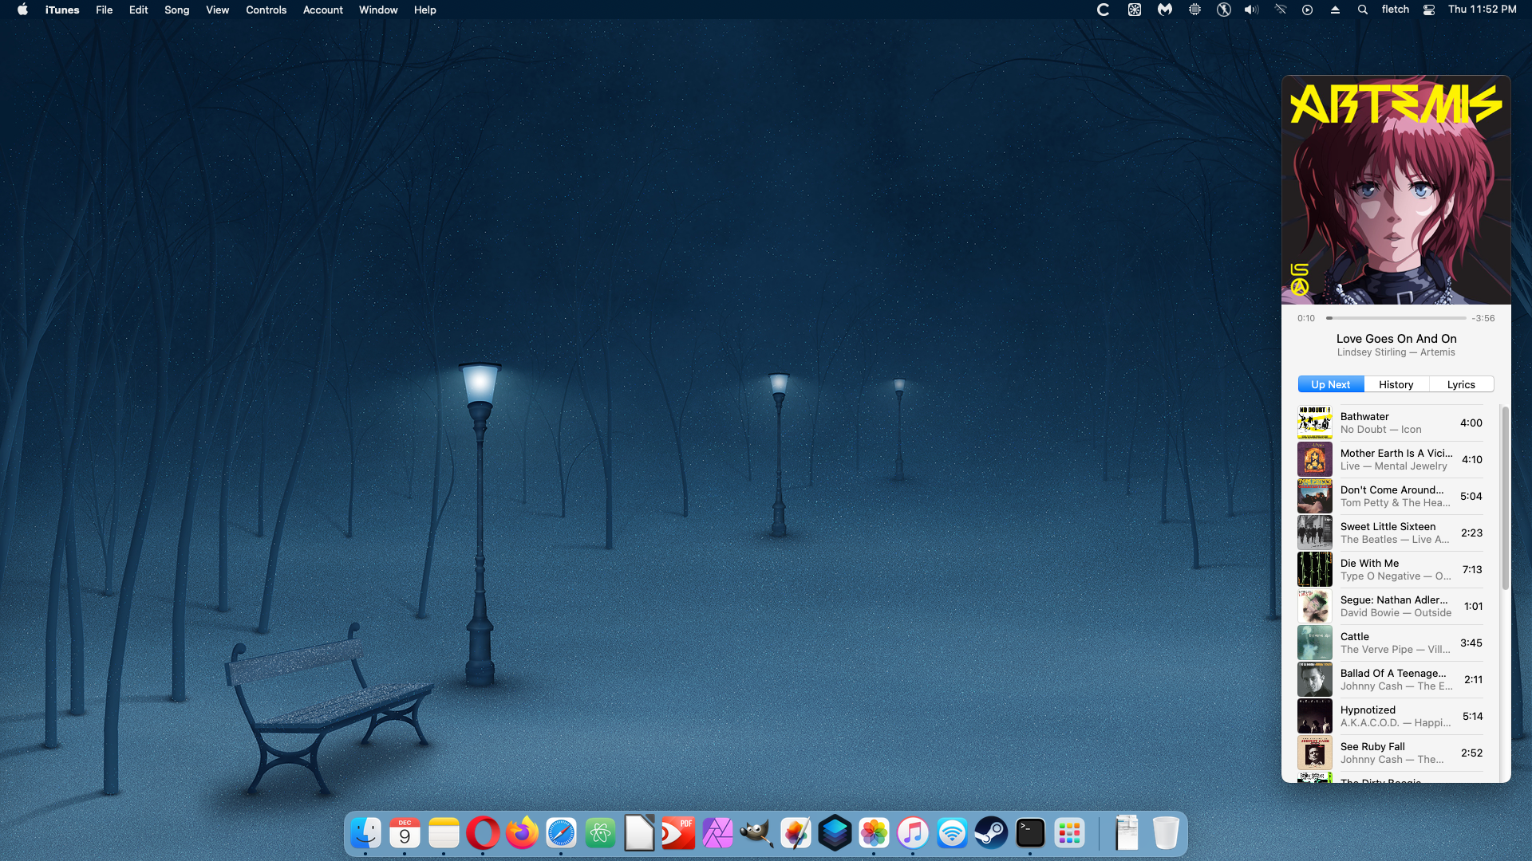Screen dimensions: 1532x861
Task: Select Die With Me by Type O Negative
Action: pyautogui.click(x=1390, y=570)
